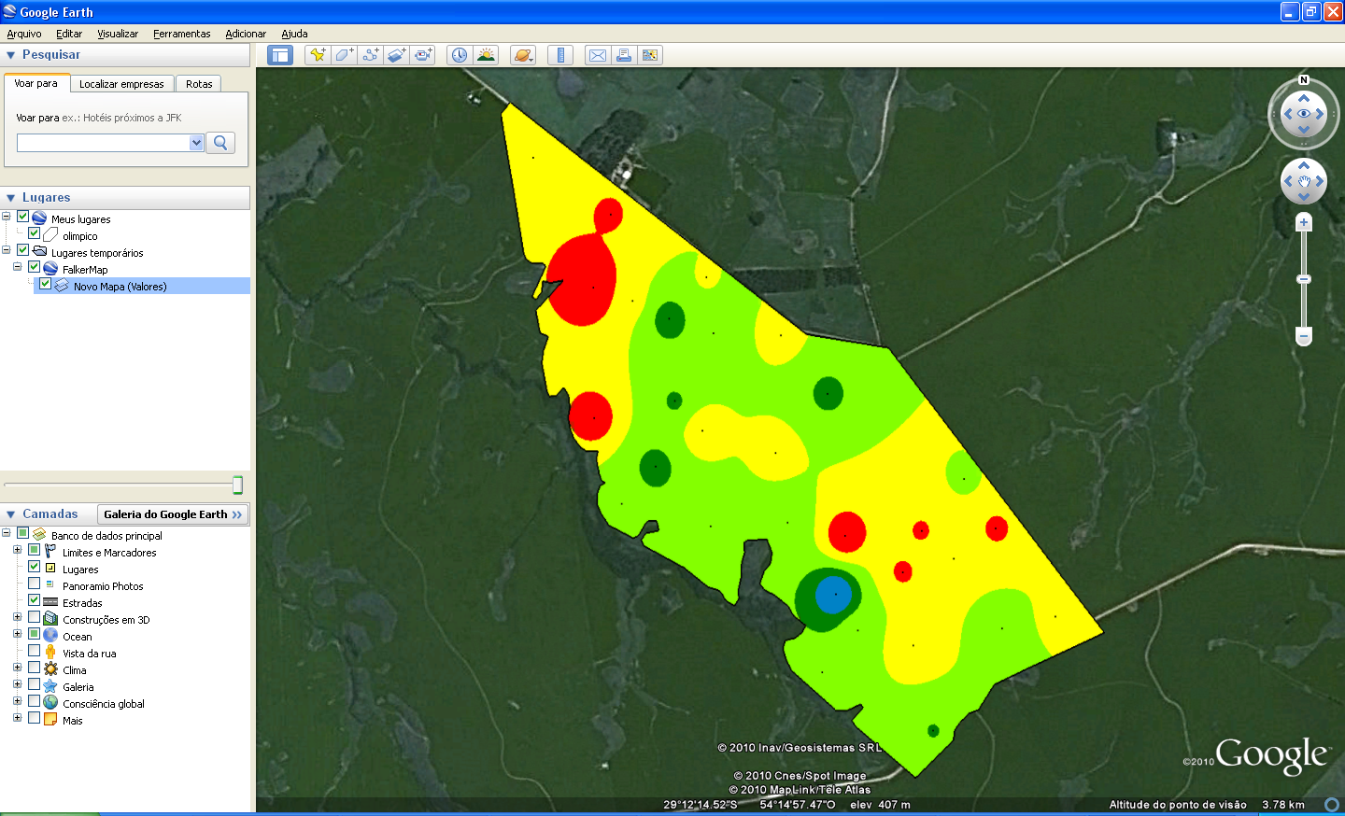
Task: Click the search magnifier button
Action: coord(220,143)
